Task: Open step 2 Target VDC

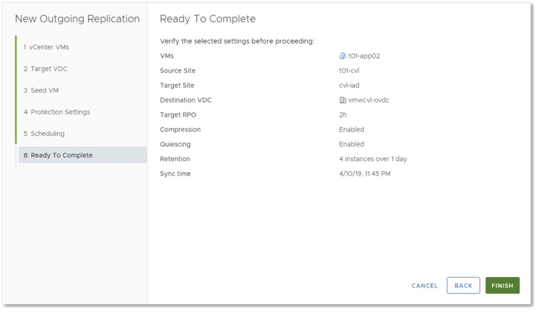Action: coord(45,68)
